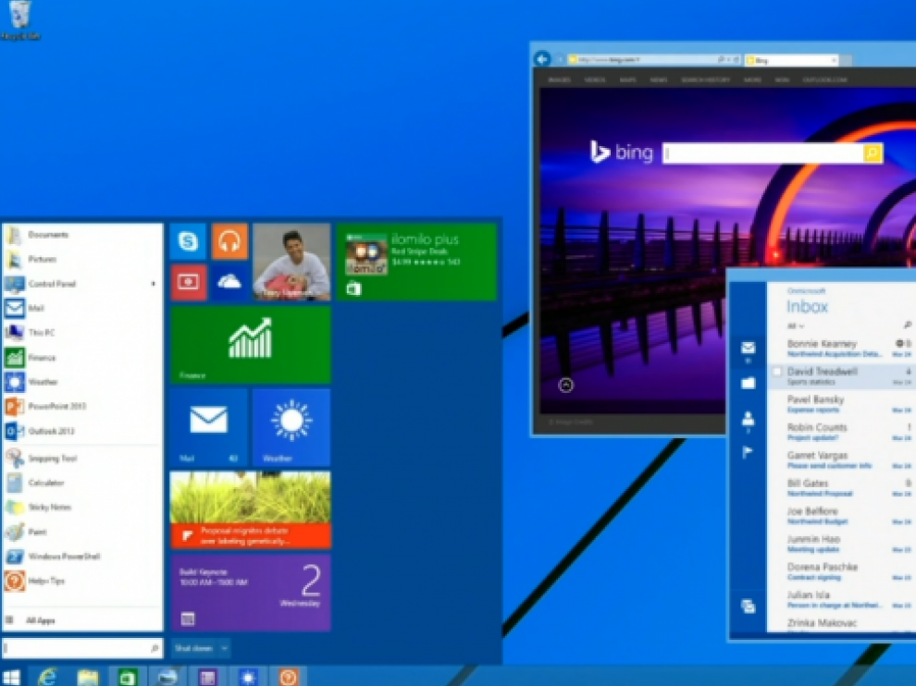Open Snipping Tool from Start menu
The image size is (916, 686).
click(81, 459)
